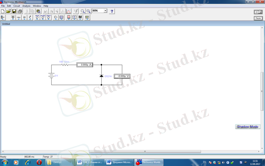
Task: Open the Digital ICs parts bin
Action: (48, 18)
